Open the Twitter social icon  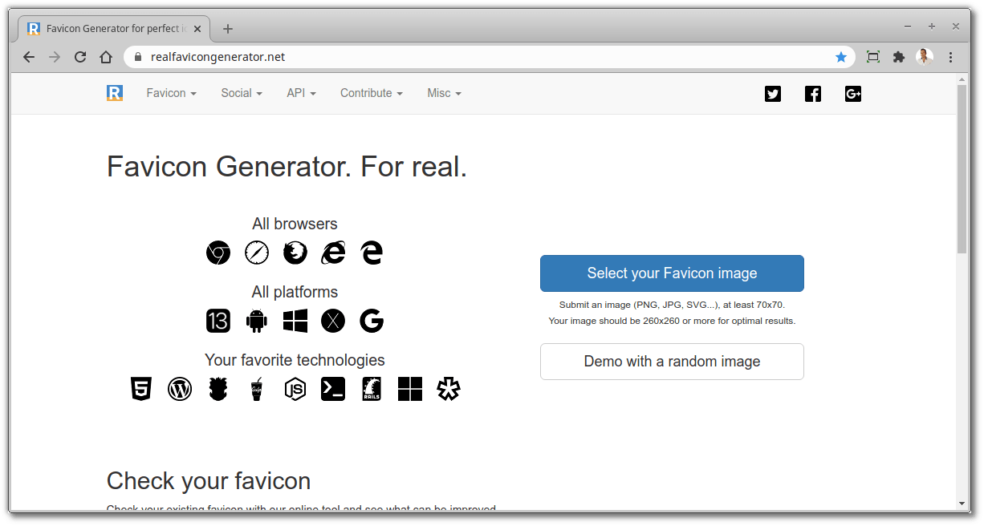click(x=773, y=94)
